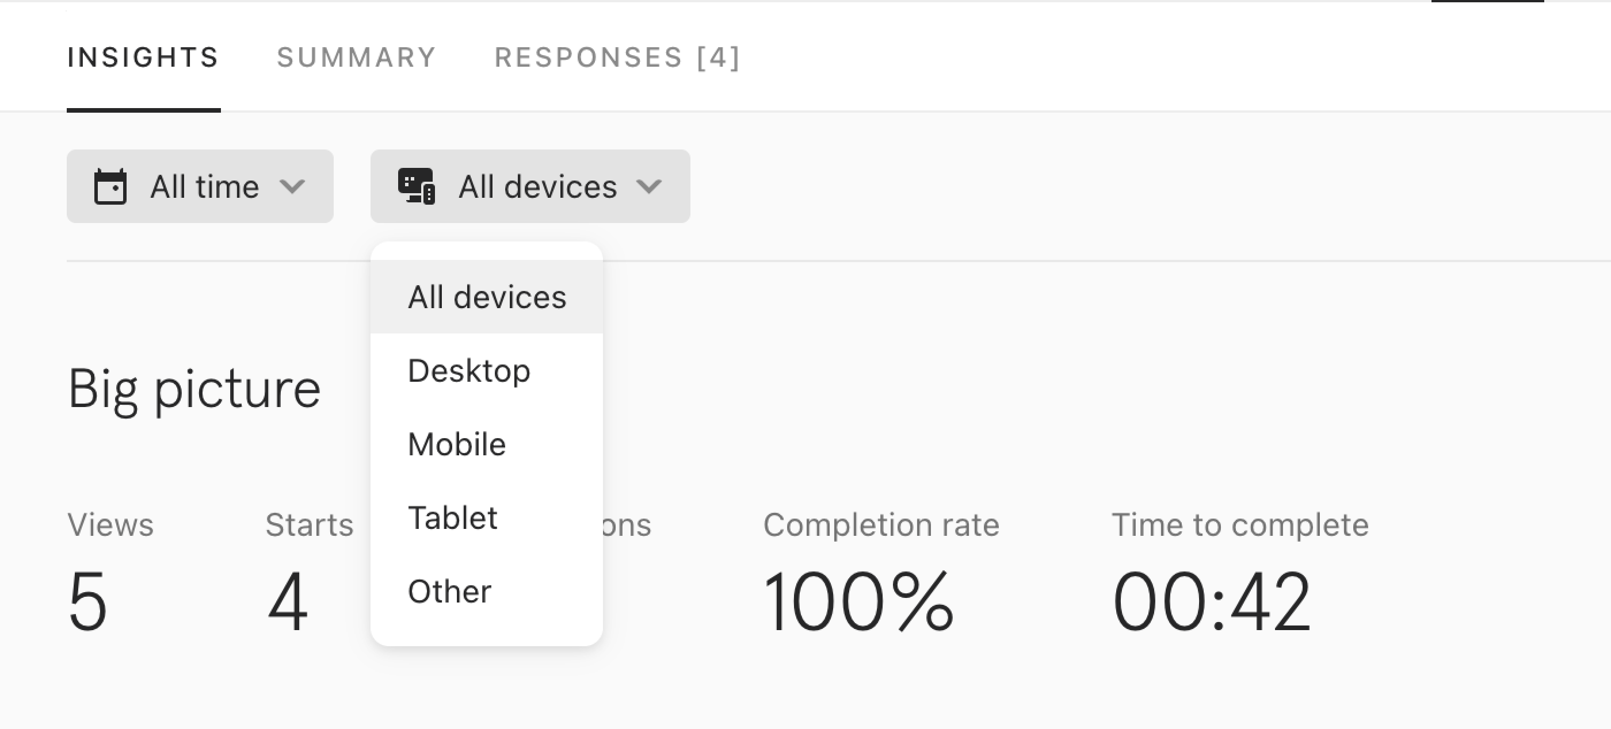The width and height of the screenshot is (1611, 729).
Task: Collapse the All devices chevron arrow
Action: pos(648,186)
